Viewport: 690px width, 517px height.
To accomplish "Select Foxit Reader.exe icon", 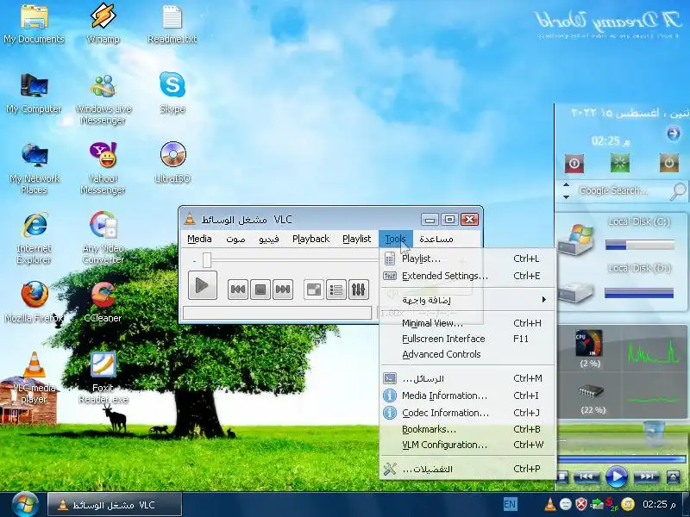I will tap(103, 378).
